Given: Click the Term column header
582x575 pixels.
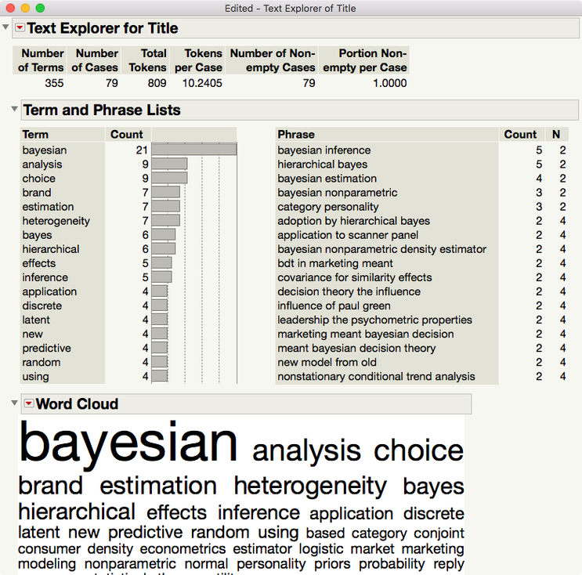Looking at the screenshot, I should point(35,135).
